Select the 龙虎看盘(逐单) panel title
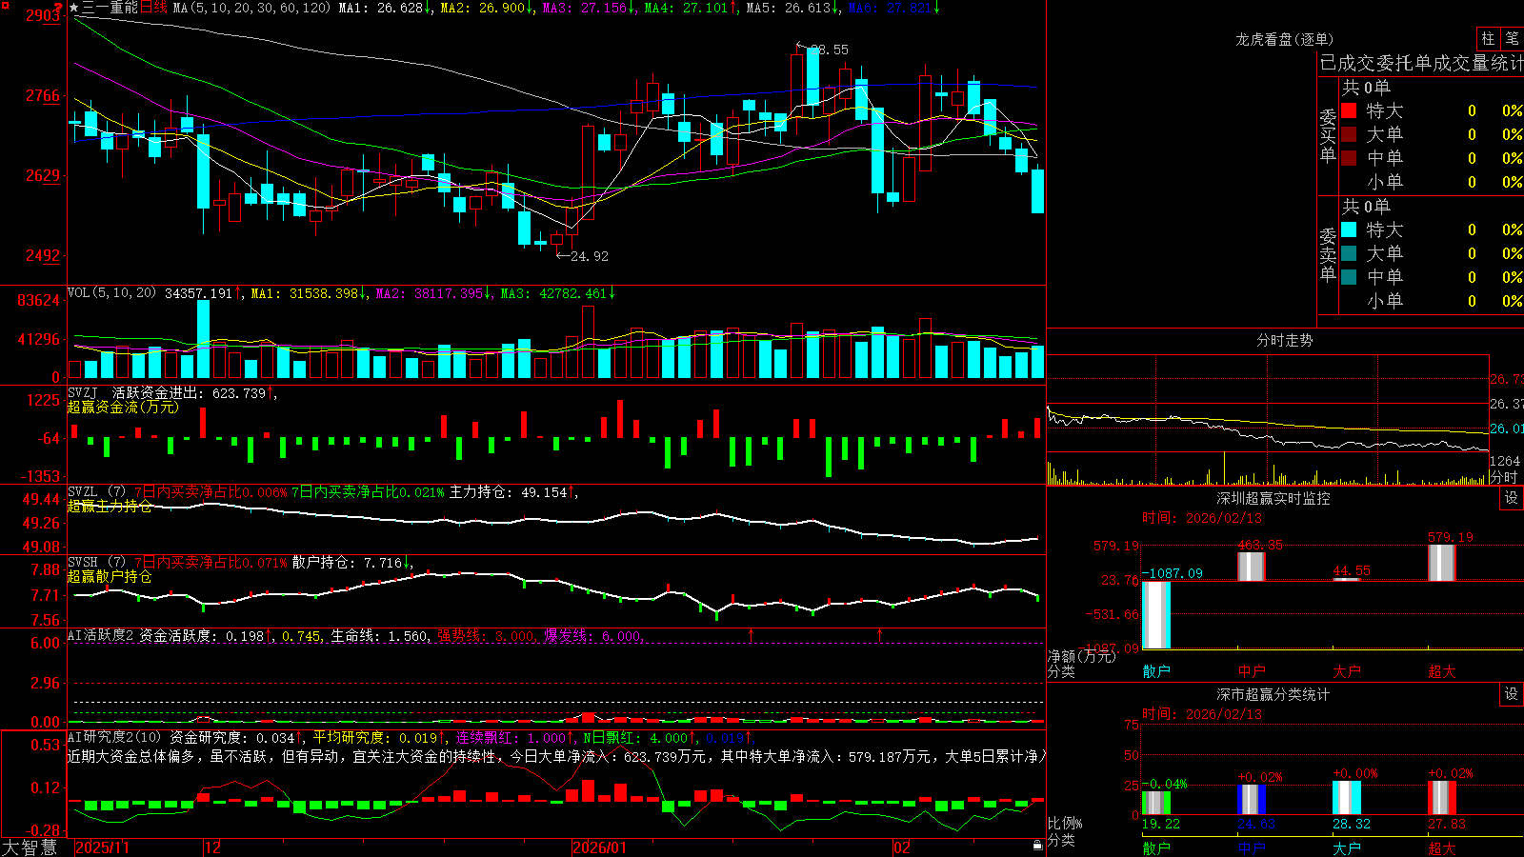This screenshot has width=1524, height=857. [x=1284, y=39]
